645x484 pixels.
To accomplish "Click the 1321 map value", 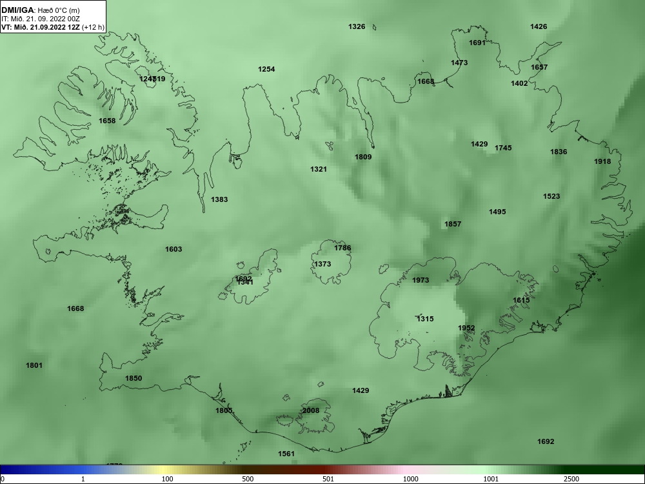I will click(x=319, y=169).
